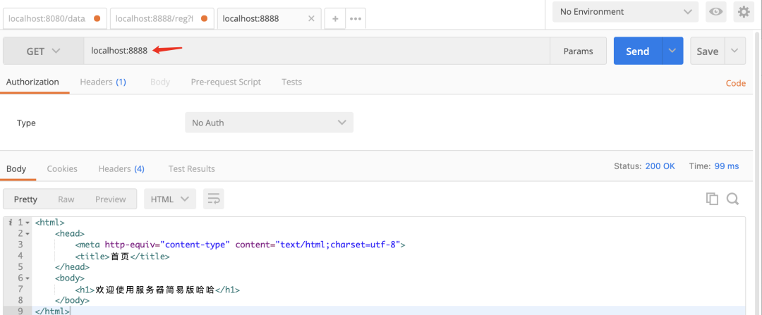Click the disabled request Body tab
This screenshot has height=315, width=762.
tap(160, 82)
